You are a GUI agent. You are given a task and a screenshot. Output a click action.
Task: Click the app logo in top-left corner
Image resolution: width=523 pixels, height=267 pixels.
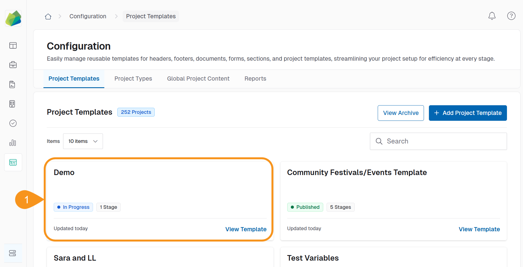13,18
